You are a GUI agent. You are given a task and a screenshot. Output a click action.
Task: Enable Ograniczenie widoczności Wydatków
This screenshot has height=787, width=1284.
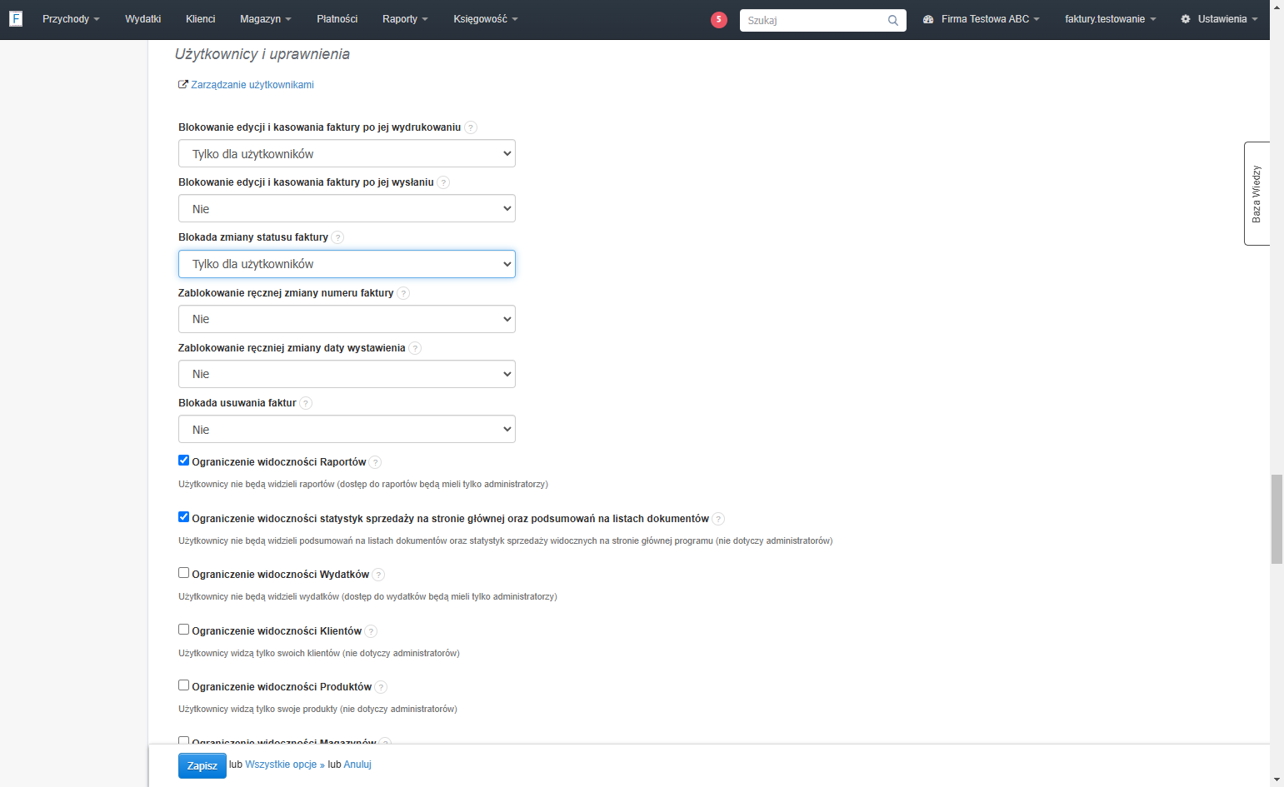click(183, 573)
